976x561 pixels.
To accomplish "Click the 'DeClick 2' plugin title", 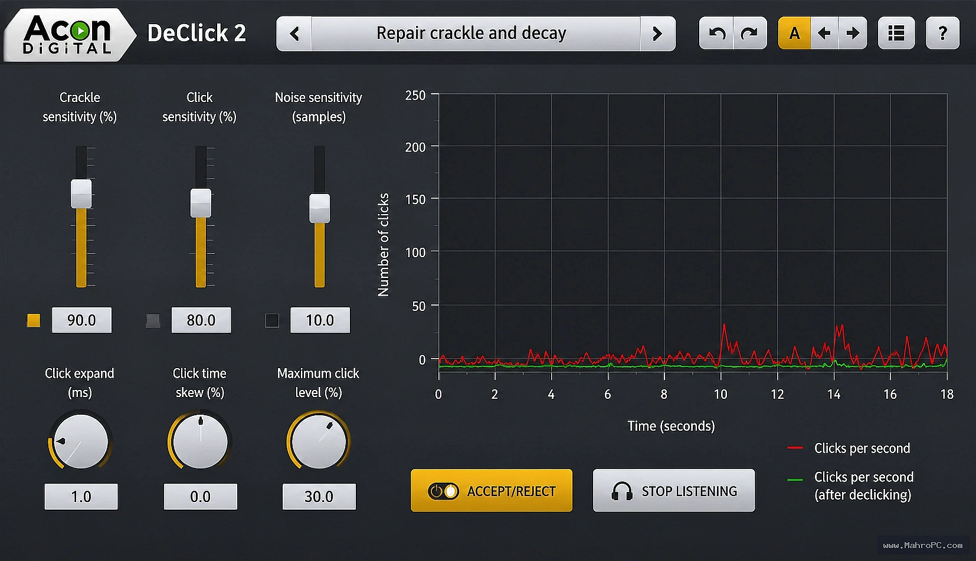I will point(196,33).
